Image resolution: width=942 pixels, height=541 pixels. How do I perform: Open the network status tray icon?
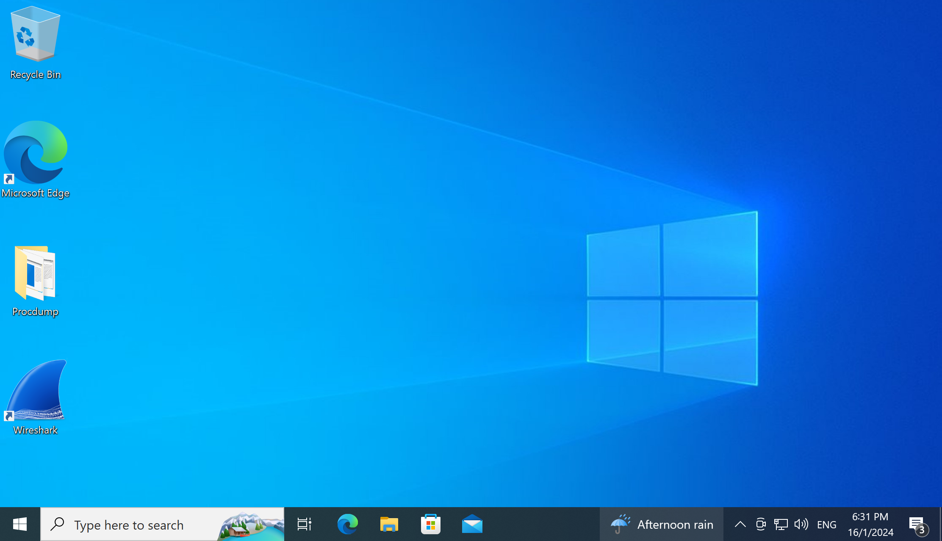click(x=781, y=524)
